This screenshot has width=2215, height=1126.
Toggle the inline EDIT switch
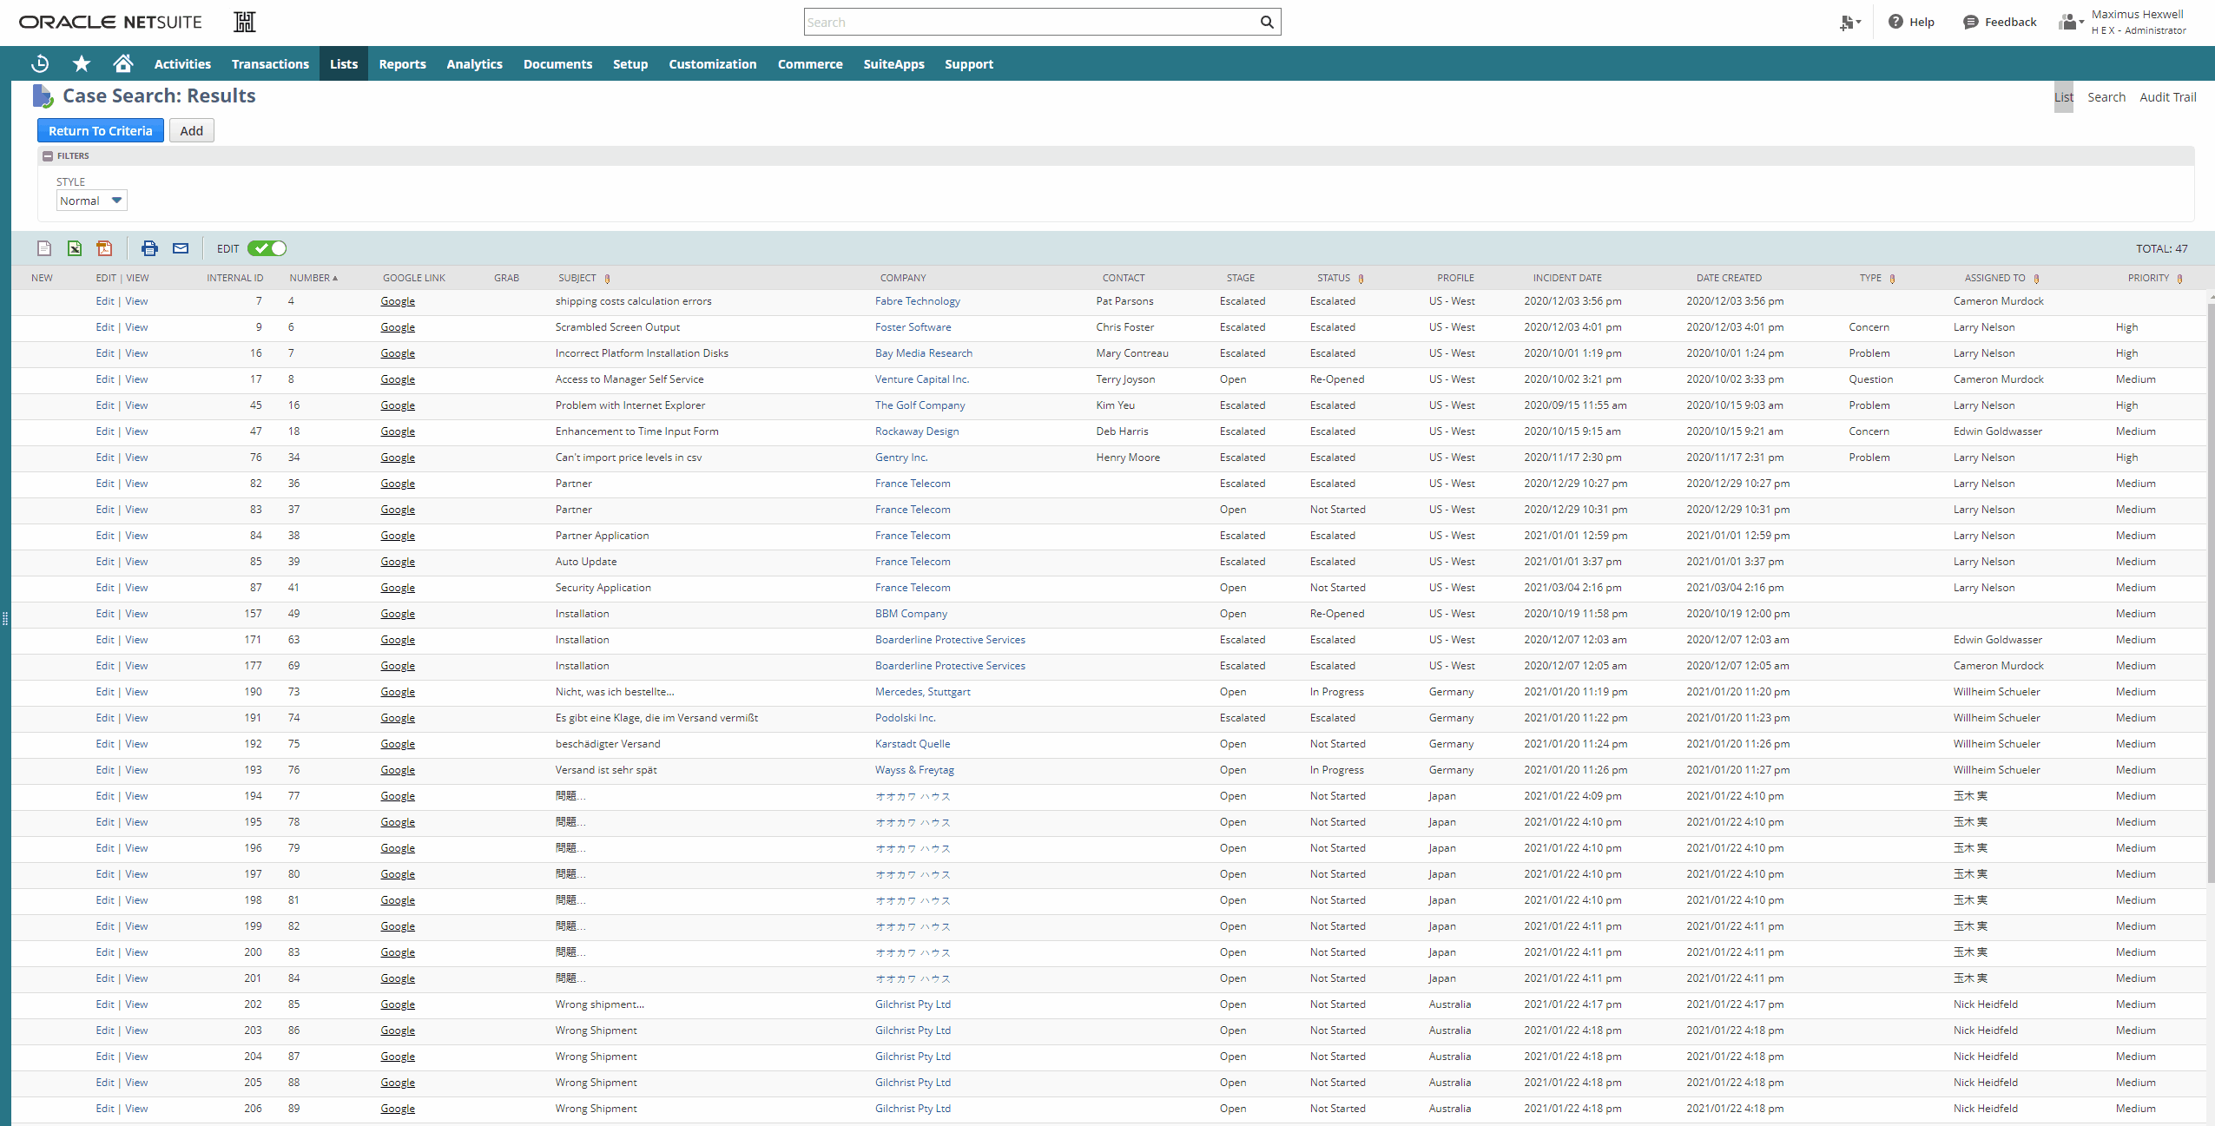267,248
